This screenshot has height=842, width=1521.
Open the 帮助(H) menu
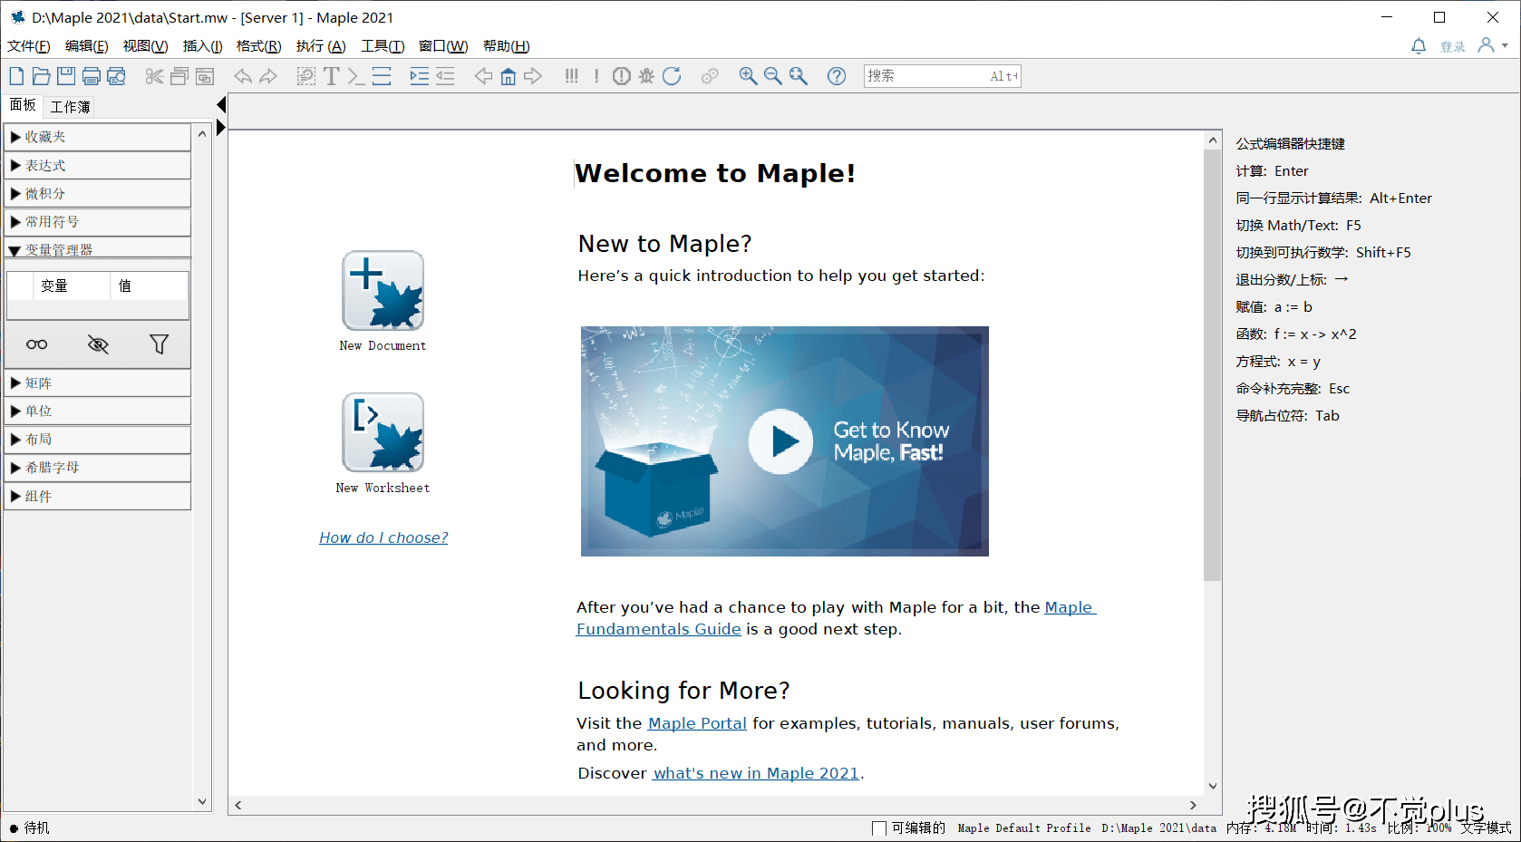[506, 46]
